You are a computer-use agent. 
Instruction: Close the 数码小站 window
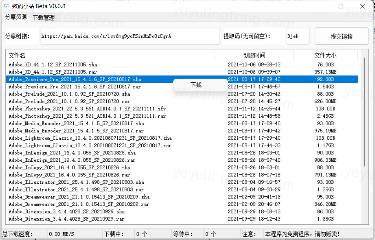pyautogui.click(x=362, y=6)
